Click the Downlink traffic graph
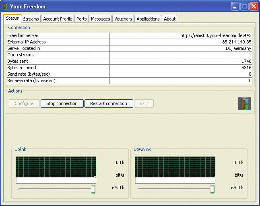This screenshot has height=206, width=260. 175,167
